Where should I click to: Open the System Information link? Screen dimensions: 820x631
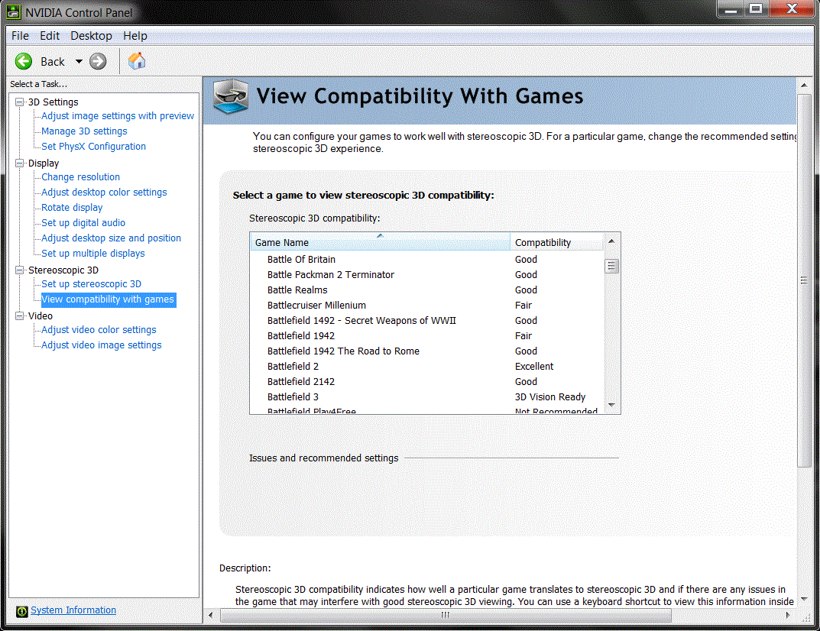[73, 610]
